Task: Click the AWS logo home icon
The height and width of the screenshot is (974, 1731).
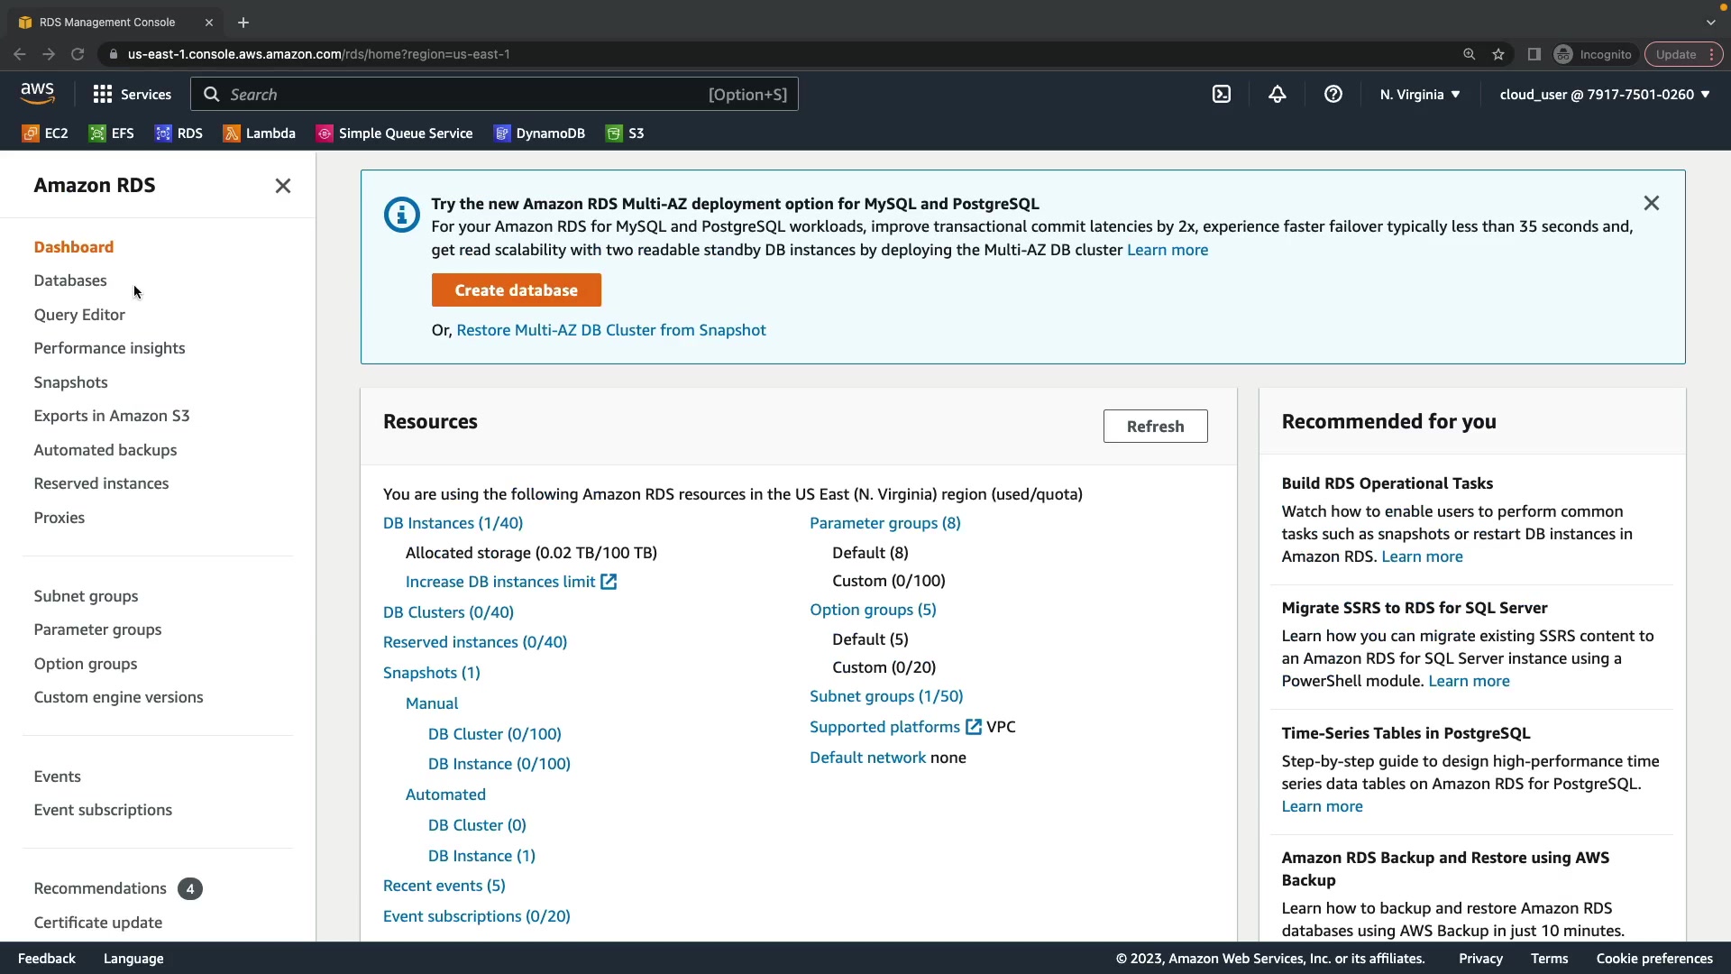Action: pos(37,93)
